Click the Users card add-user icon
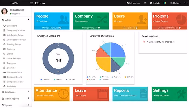The image size is (189, 108). tap(142, 19)
